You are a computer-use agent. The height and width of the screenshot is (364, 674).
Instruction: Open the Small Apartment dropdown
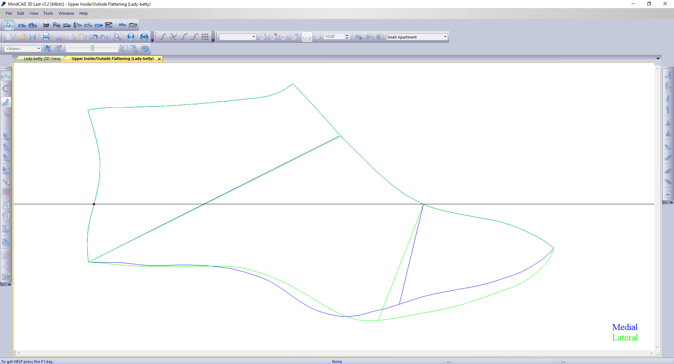point(445,37)
